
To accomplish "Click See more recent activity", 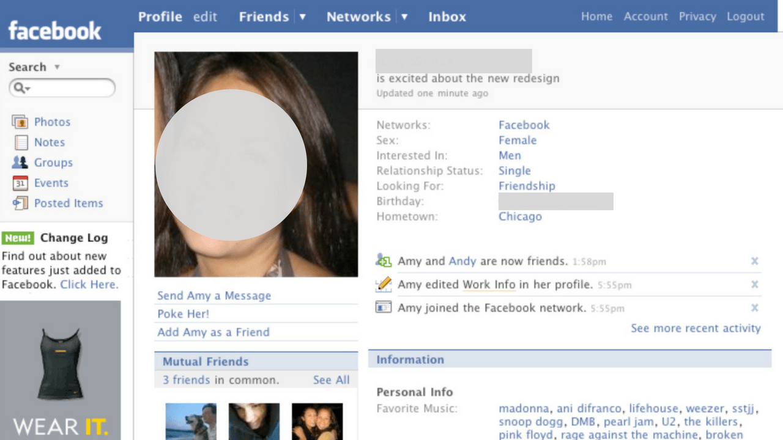I will [696, 328].
